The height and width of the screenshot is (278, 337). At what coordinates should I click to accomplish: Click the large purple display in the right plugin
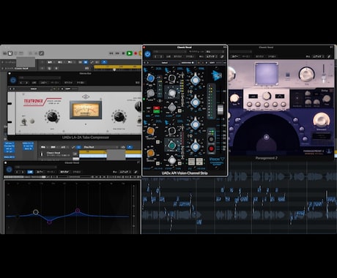point(267,73)
